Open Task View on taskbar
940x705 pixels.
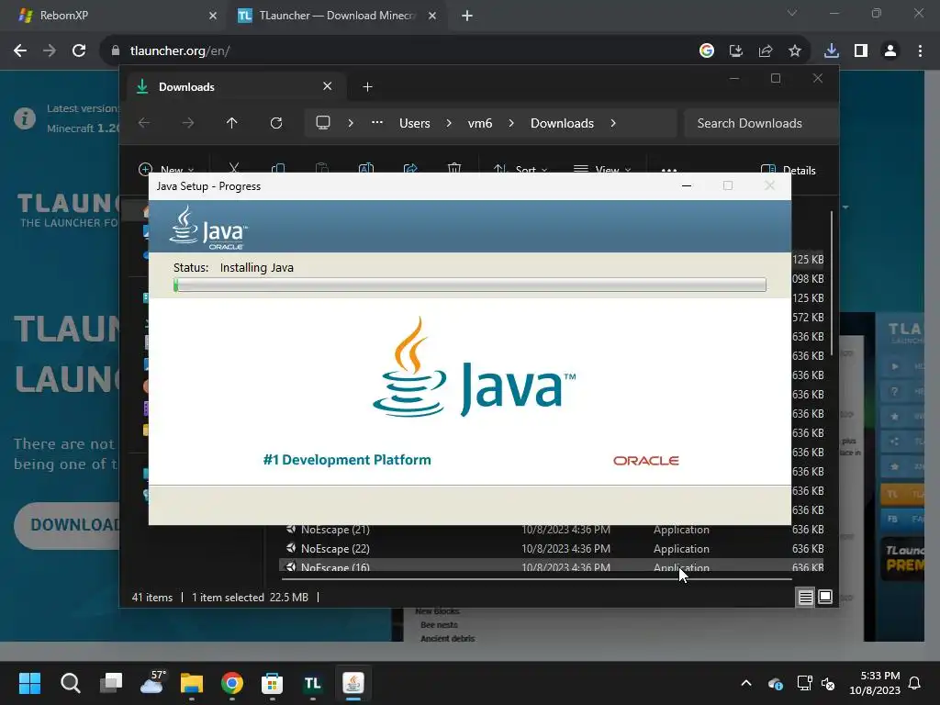coord(111,683)
